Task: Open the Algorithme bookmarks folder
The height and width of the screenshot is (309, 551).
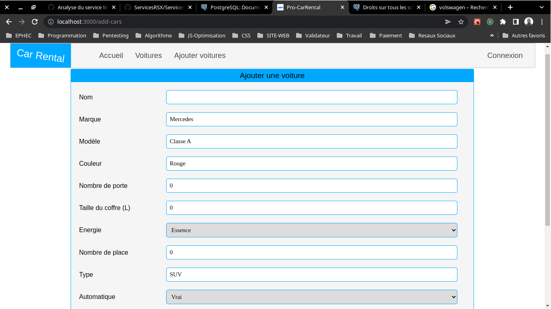Action: coord(154,35)
